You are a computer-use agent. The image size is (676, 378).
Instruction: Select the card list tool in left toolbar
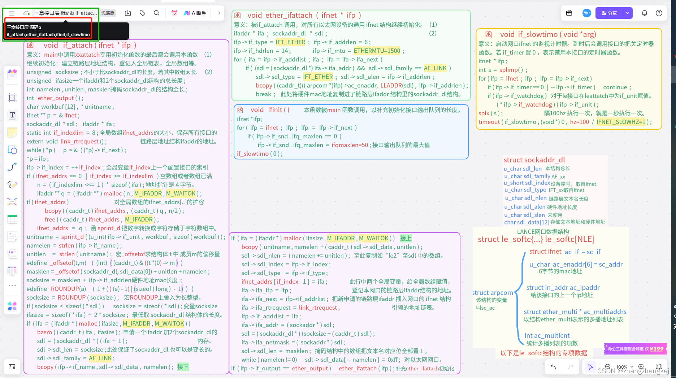(12, 254)
